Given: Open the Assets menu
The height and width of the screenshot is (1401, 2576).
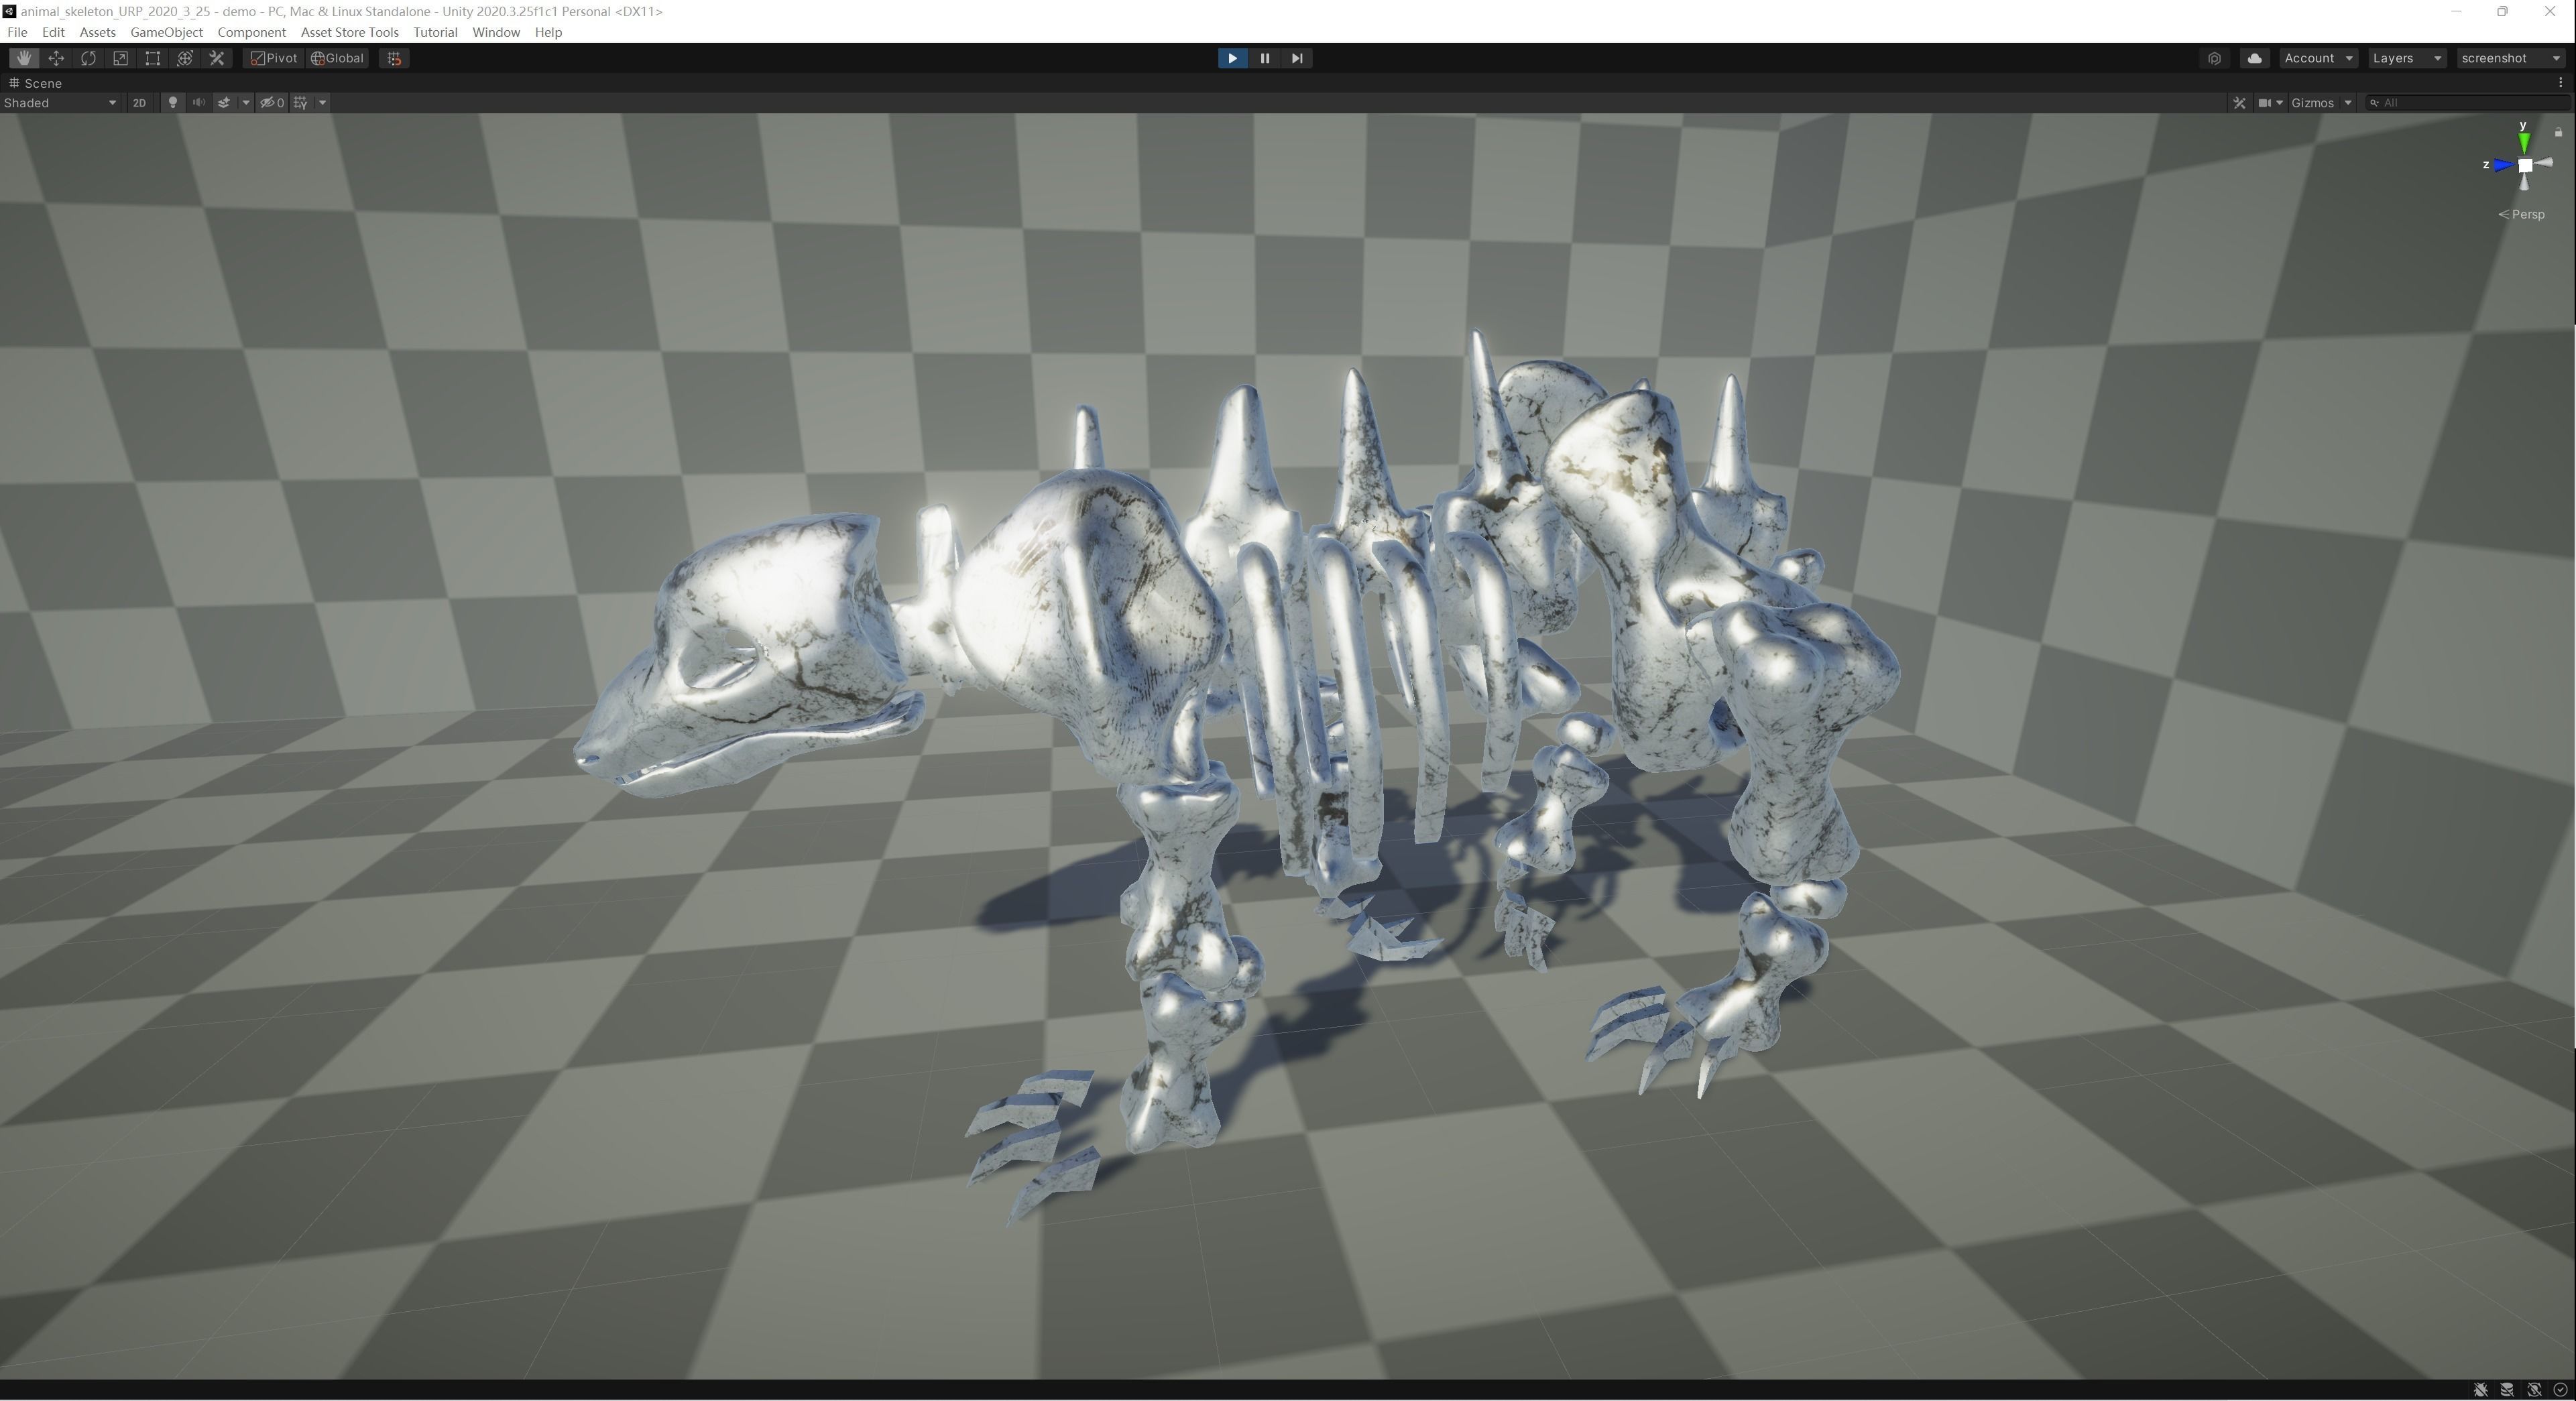Looking at the screenshot, I should pos(97,32).
